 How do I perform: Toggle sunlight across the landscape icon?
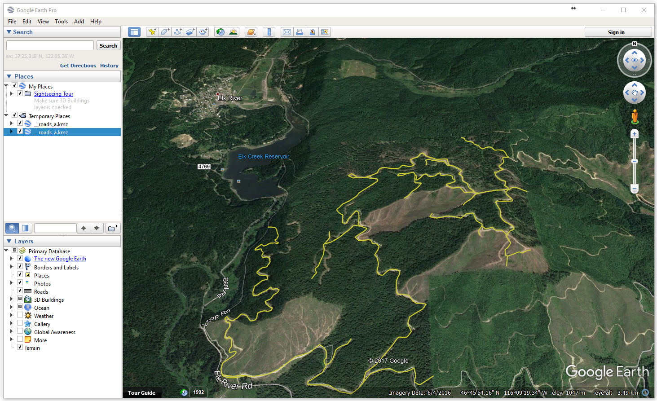coord(233,32)
